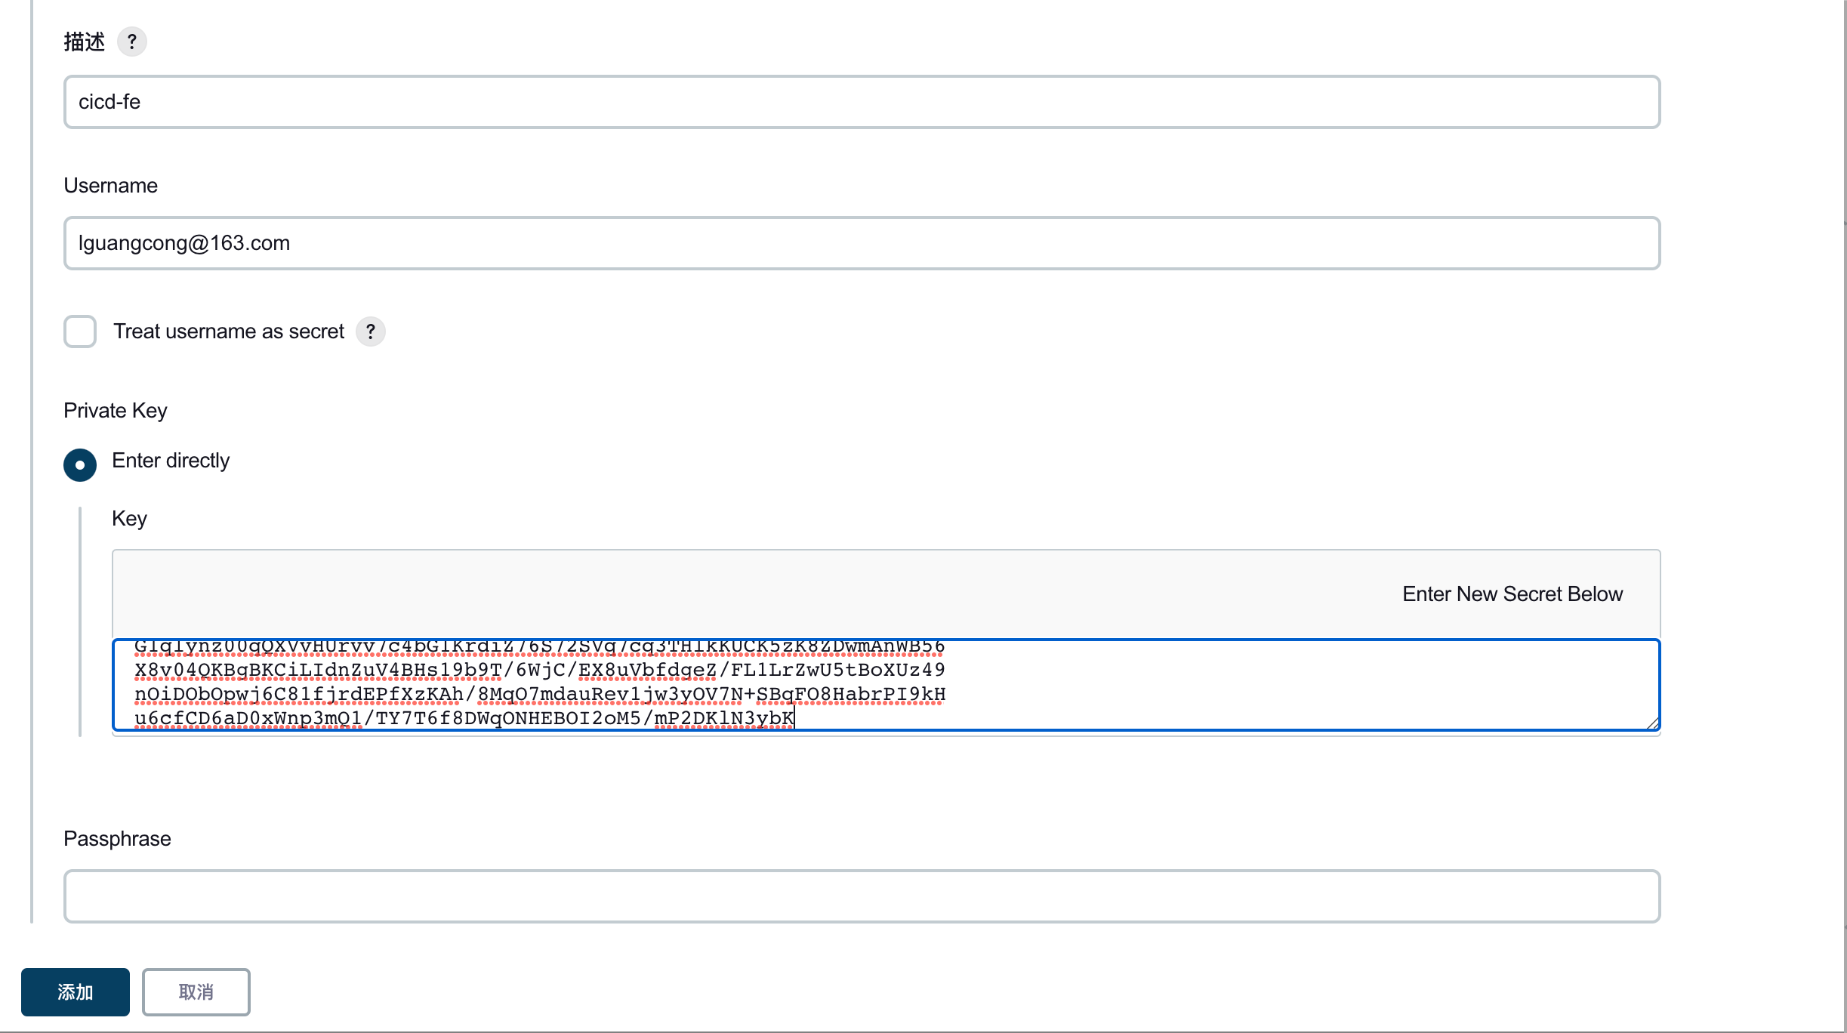Image resolution: width=1847 pixels, height=1033 pixels.
Task: Click the empty Passphrase input field
Action: click(861, 896)
